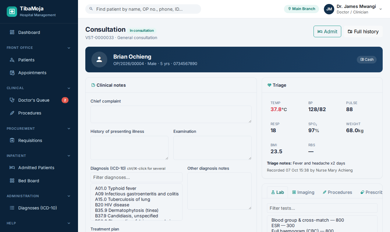
Task: Click the Admit button
Action: (327, 31)
